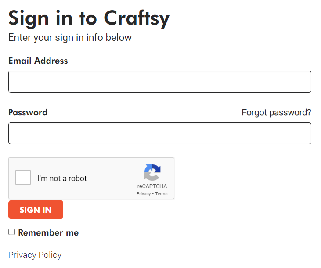Click the small "reCAPTCHA" caption text
The height and width of the screenshot is (268, 321).
(152, 186)
